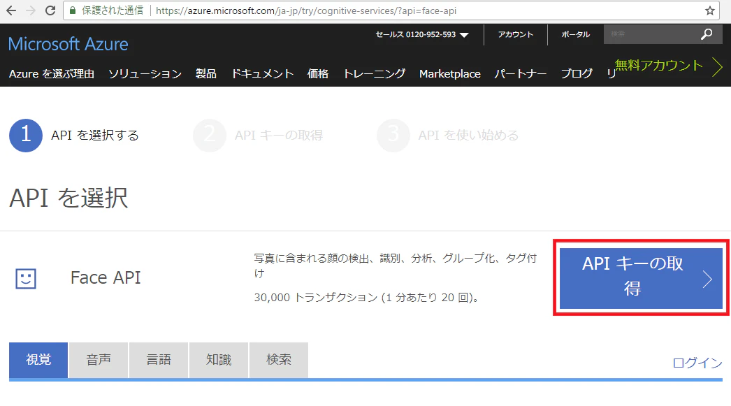Open the Marketplace menu item
The height and width of the screenshot is (406, 731).
[x=450, y=73]
